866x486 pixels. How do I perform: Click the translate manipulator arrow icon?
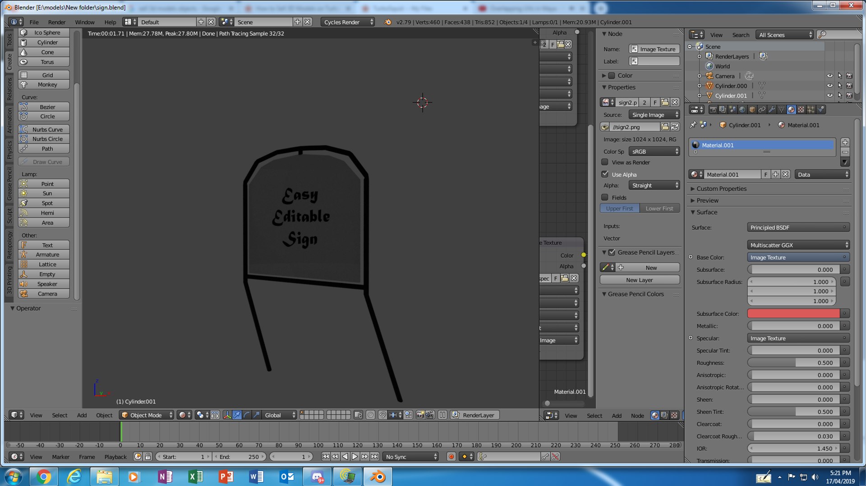237,415
